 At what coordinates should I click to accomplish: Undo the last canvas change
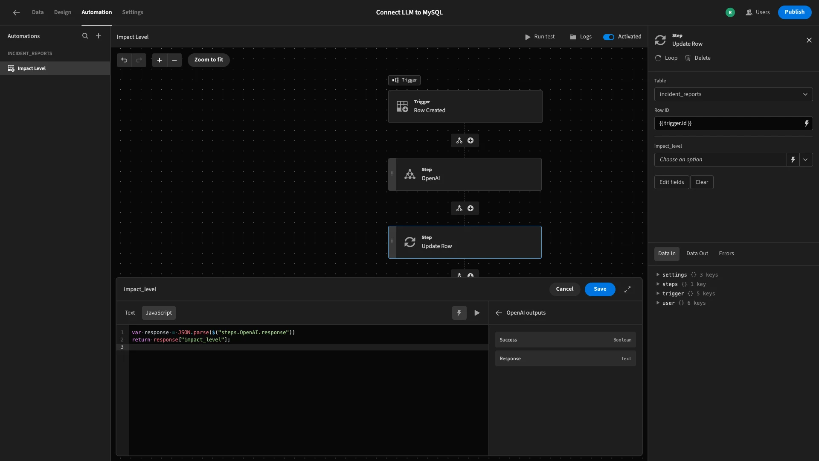[x=124, y=60]
